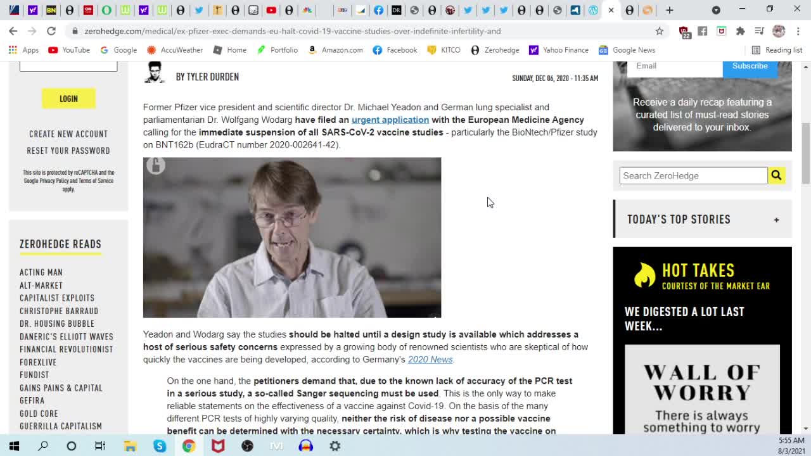Switch to the NBC peacock browser tab
The width and height of the screenshot is (811, 456).
click(307, 10)
